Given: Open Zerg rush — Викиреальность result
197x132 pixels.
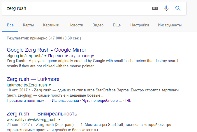Looking at the screenshot, I should (42, 114).
